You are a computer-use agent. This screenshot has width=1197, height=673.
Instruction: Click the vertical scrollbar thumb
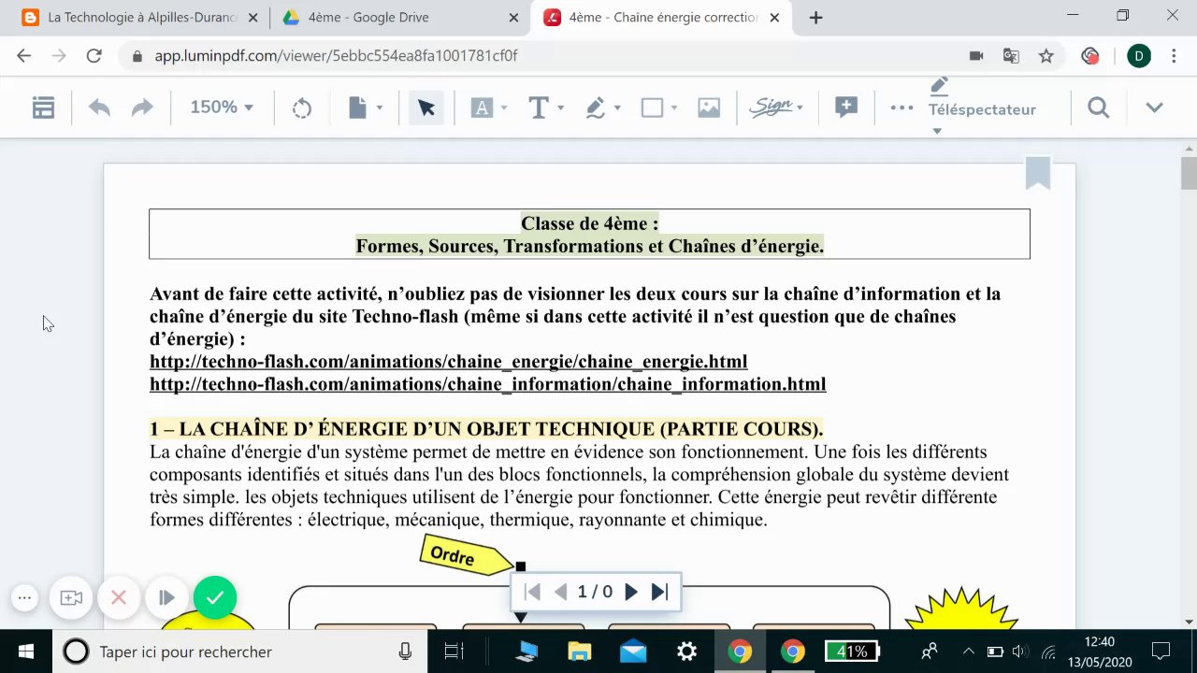click(x=1189, y=174)
